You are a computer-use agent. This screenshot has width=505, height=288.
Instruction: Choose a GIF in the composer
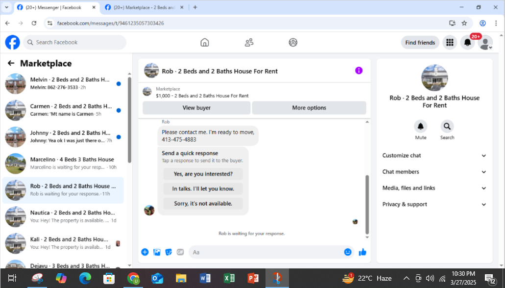coord(180,252)
